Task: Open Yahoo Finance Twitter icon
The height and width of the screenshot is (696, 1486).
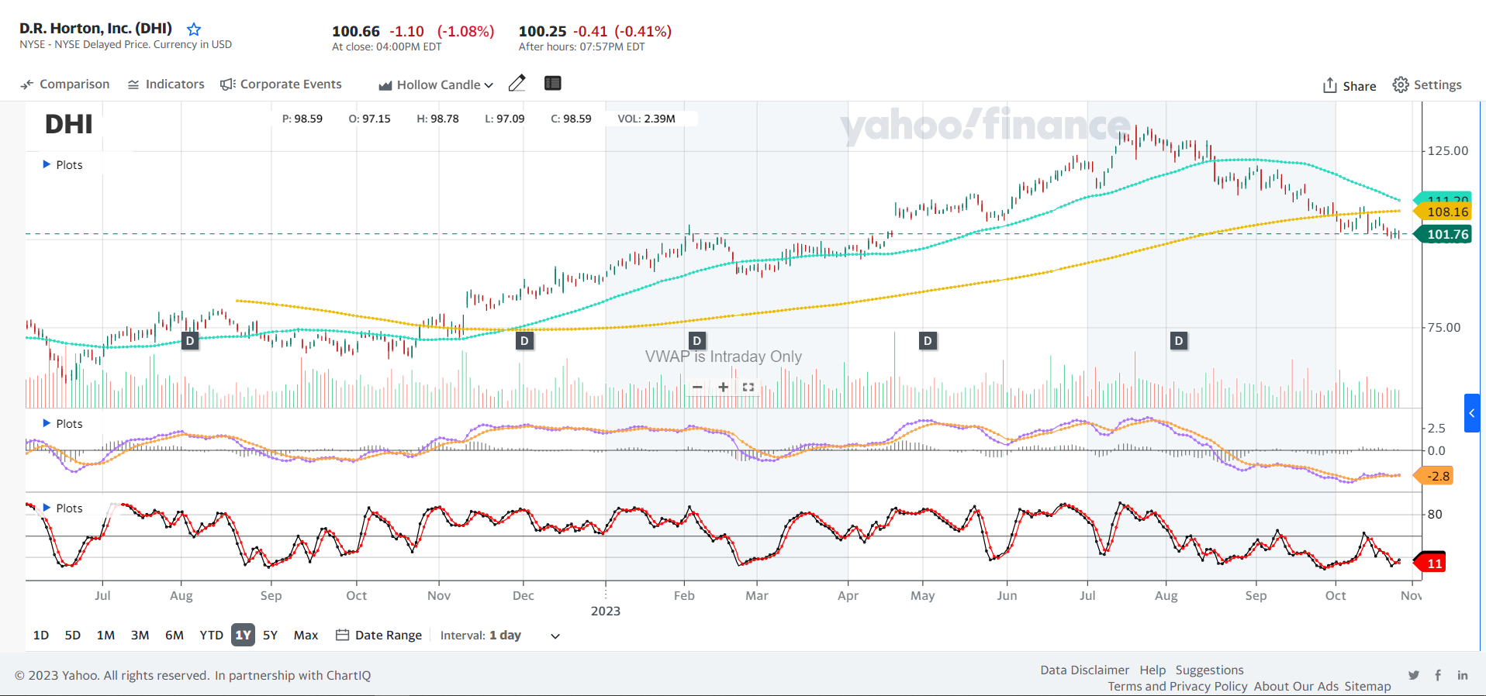Action: pos(1414,675)
